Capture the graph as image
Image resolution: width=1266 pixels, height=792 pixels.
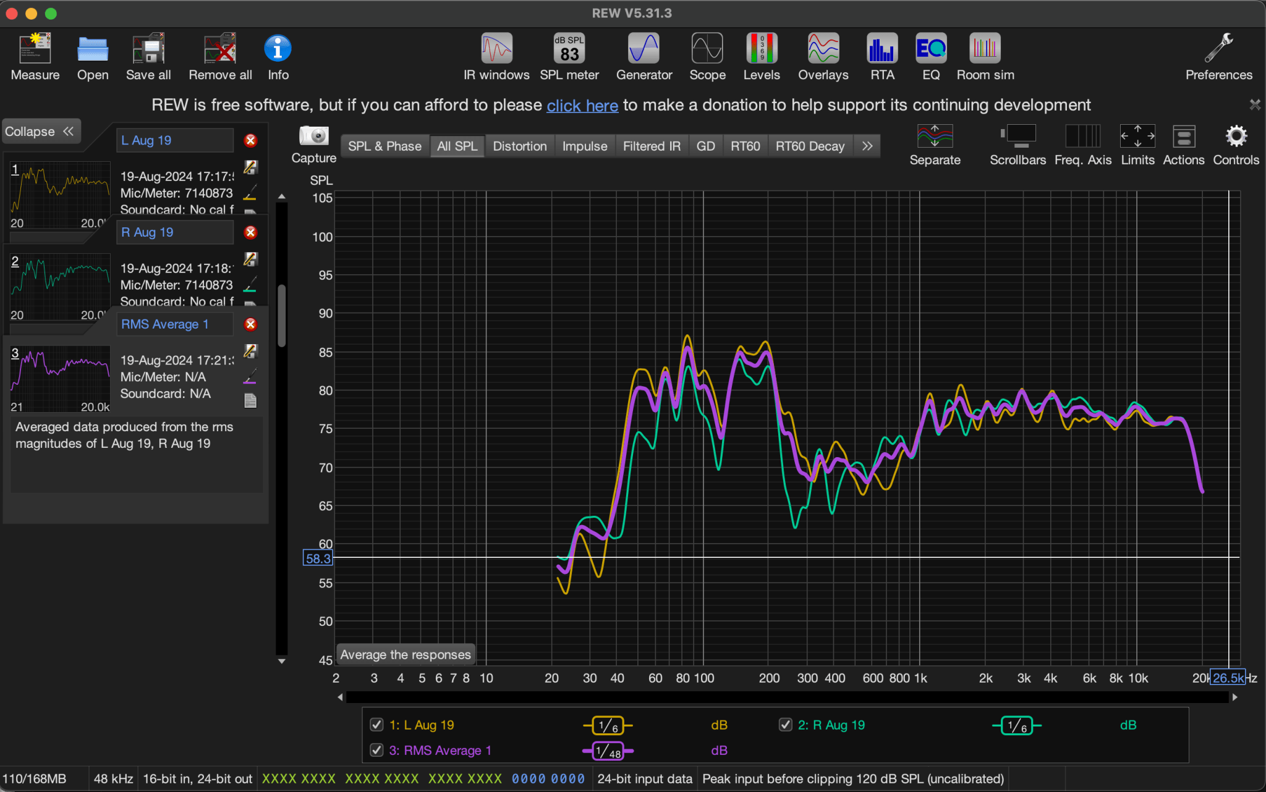(x=313, y=145)
